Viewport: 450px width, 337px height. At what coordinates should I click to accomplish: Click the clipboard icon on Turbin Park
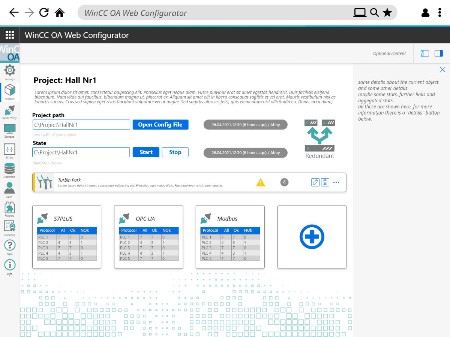coord(325,182)
